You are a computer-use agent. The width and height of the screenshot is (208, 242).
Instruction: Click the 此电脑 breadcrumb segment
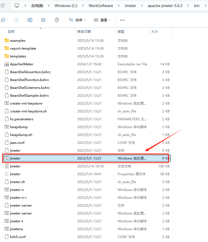37,6
